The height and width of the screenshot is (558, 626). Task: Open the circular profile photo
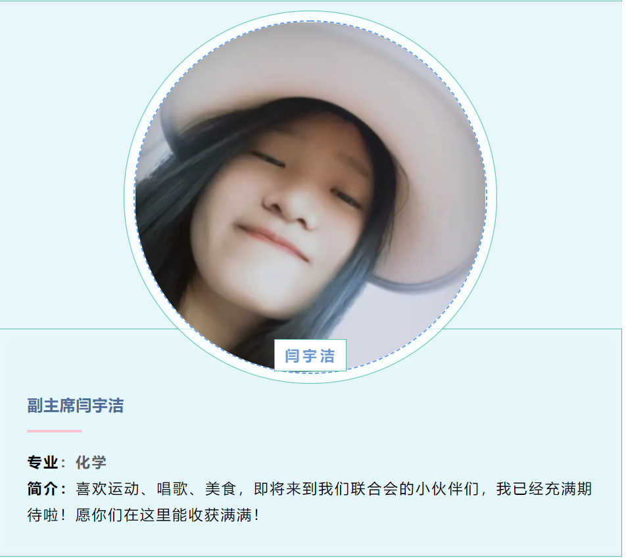(x=310, y=197)
